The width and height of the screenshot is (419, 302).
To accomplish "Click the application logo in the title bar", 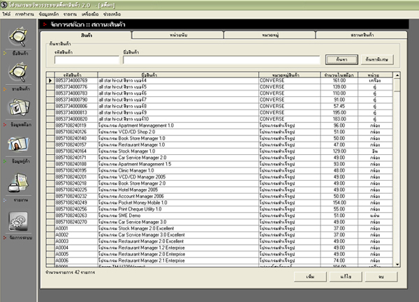I will click(x=5, y=4).
